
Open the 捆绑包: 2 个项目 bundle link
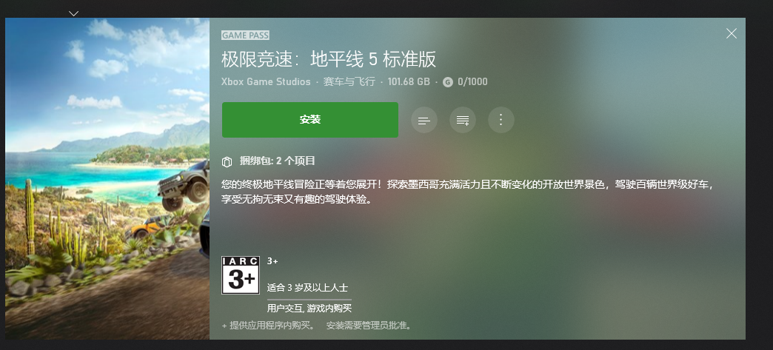277,161
